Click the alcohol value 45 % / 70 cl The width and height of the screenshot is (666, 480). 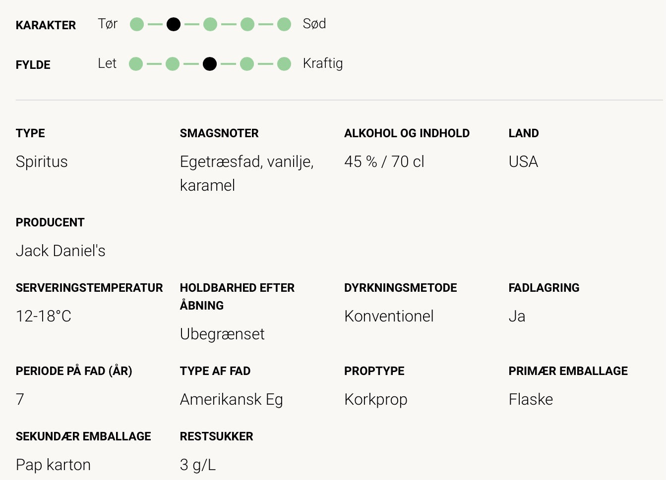pyautogui.click(x=384, y=161)
